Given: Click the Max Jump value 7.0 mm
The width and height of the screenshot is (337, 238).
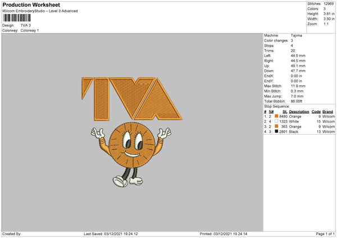Looking at the screenshot, I should click(297, 96).
